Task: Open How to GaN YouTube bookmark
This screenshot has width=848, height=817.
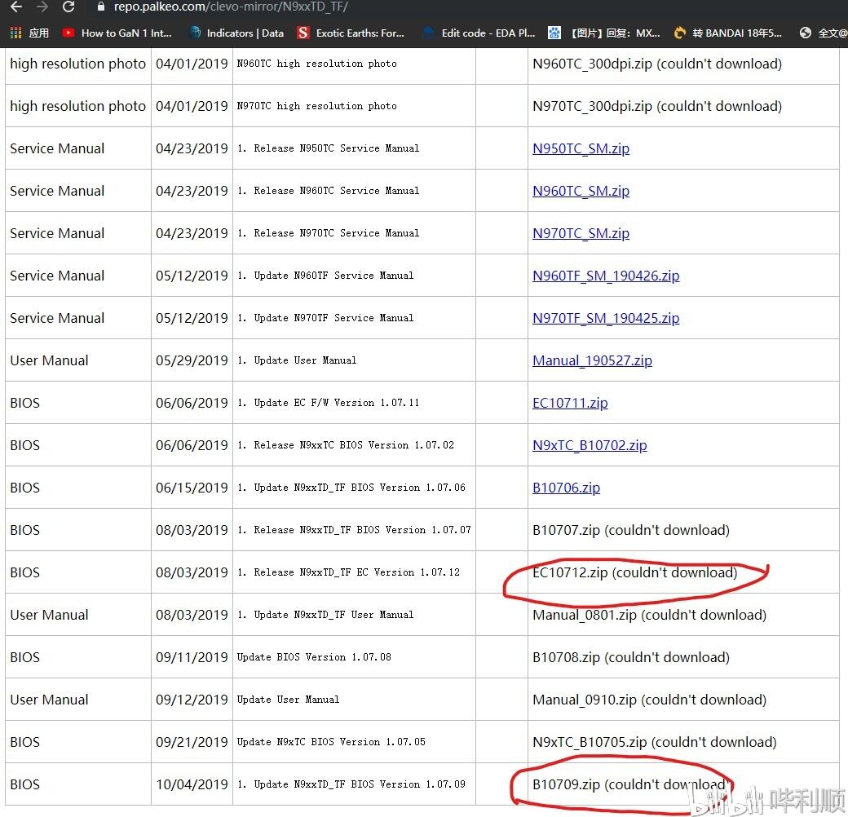Action: pyautogui.click(x=117, y=33)
